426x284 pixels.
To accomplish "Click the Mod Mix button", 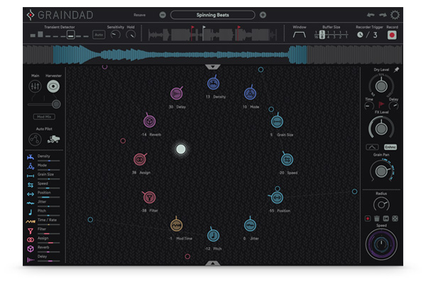I will (44, 116).
